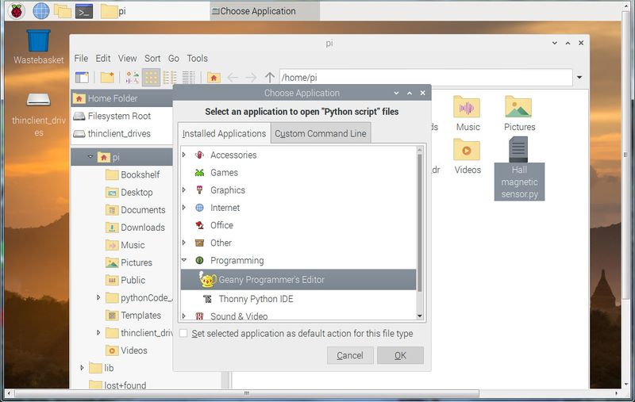Select the Wastebasket desktop icon
Image resolution: width=635 pixels, height=402 pixels.
(38, 47)
